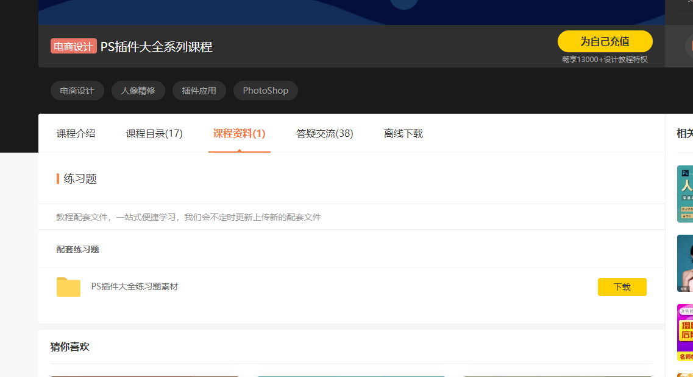Image resolution: width=693 pixels, height=377 pixels.
Task: Click the yellow folder icon for PS插件大全练习题素材
Action: click(68, 286)
